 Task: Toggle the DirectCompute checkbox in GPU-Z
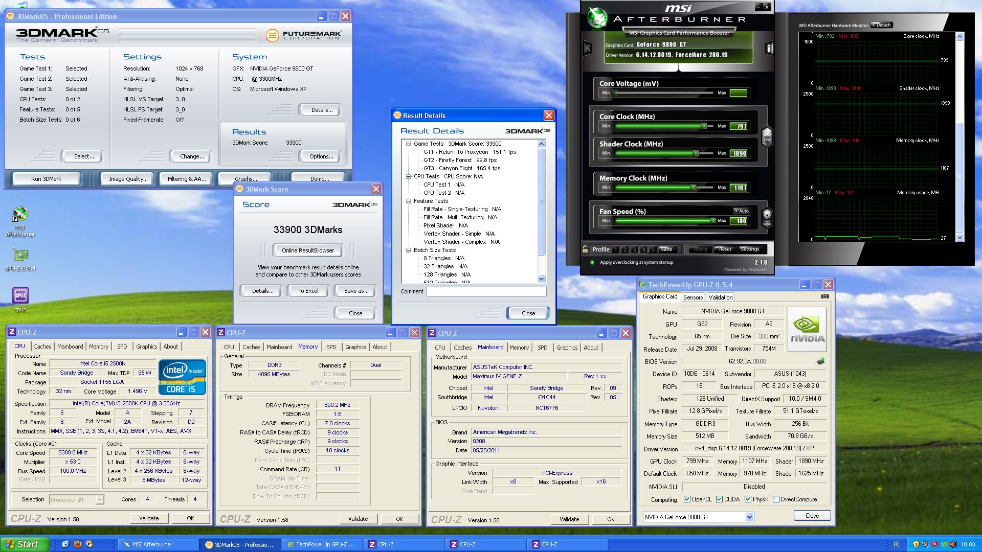[776, 499]
